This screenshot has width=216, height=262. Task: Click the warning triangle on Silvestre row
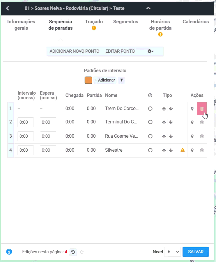coord(183,150)
